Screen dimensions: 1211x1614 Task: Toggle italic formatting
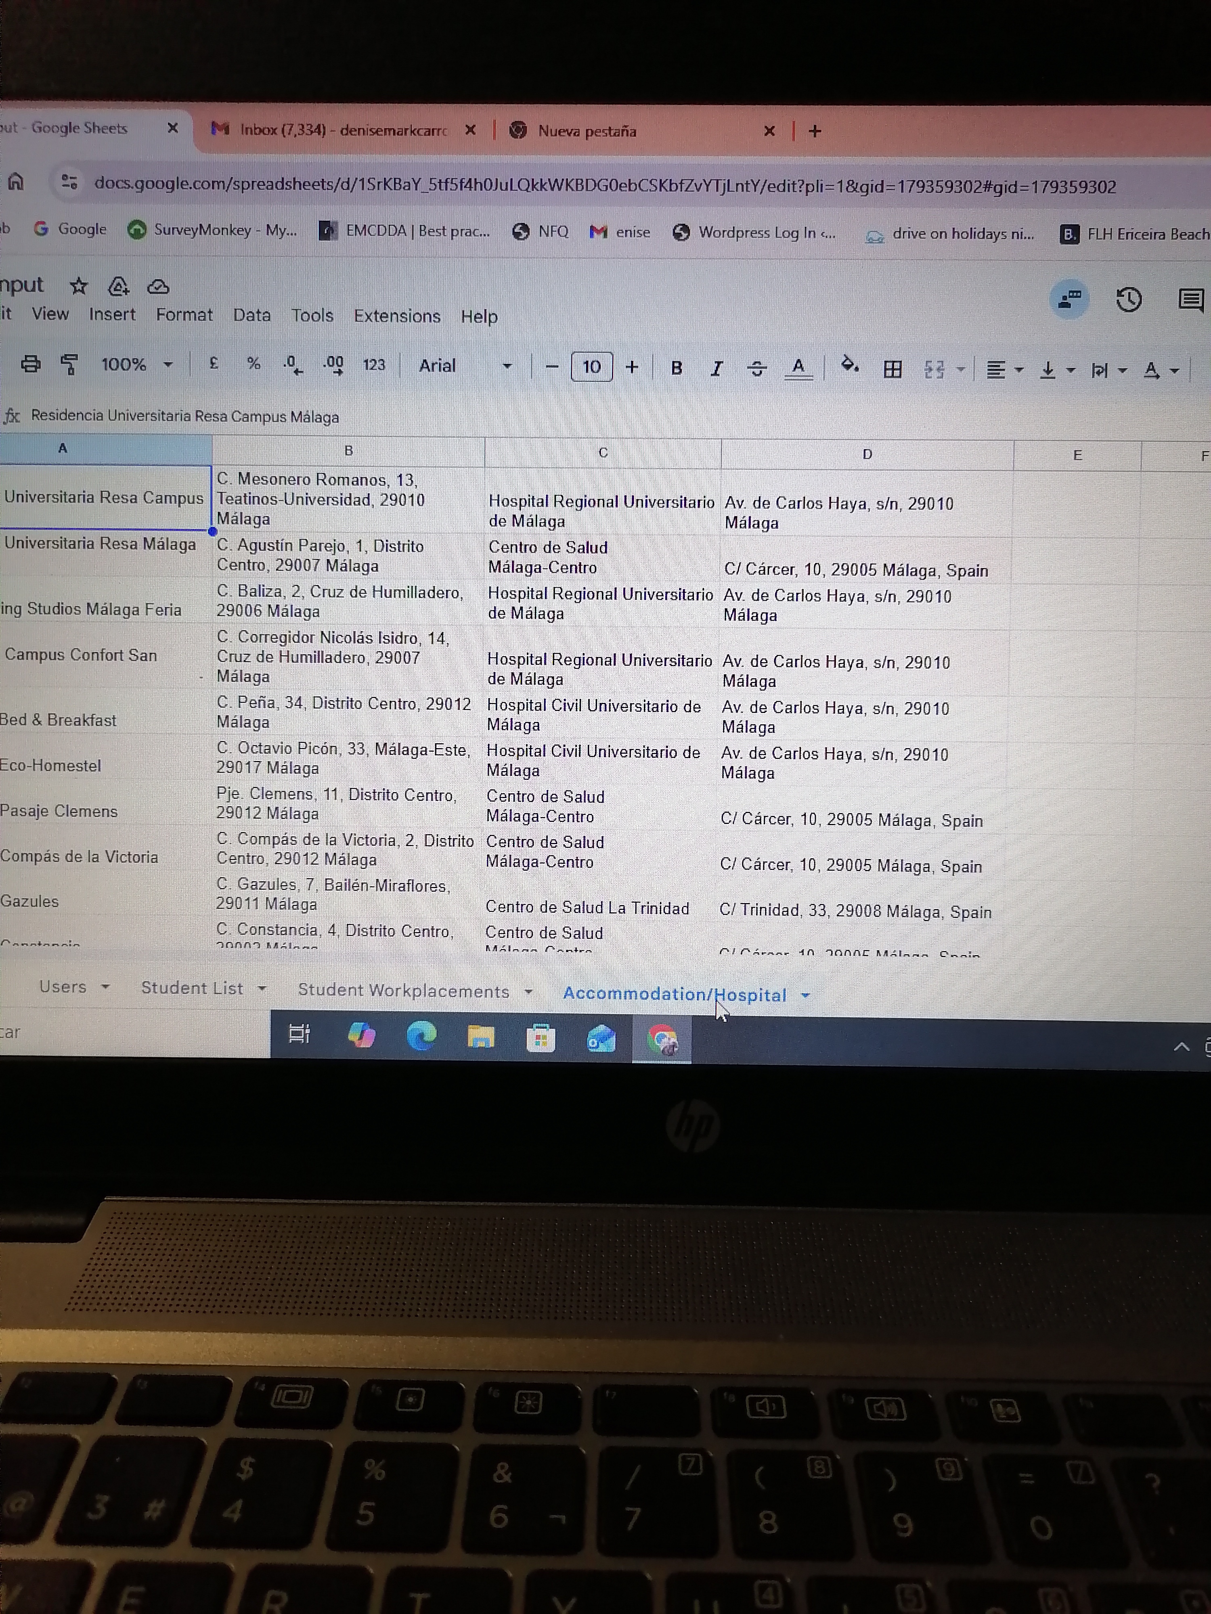click(716, 368)
